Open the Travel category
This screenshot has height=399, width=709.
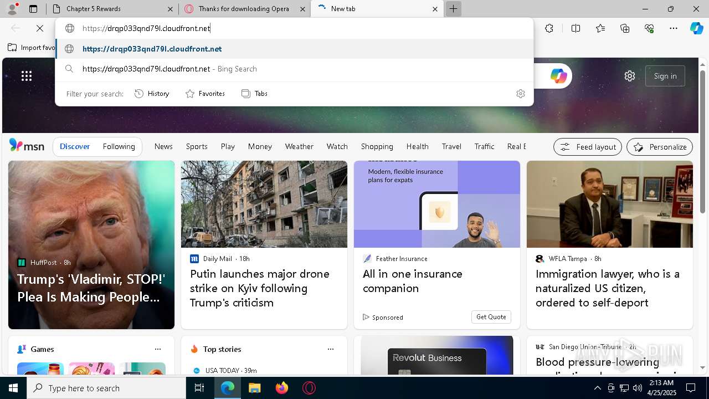click(x=451, y=146)
